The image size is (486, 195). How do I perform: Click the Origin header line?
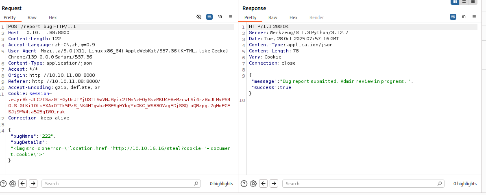tap(52, 75)
